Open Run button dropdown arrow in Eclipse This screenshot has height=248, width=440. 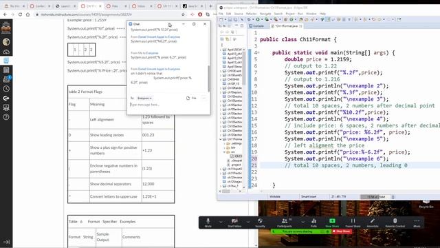(x=261, y=19)
